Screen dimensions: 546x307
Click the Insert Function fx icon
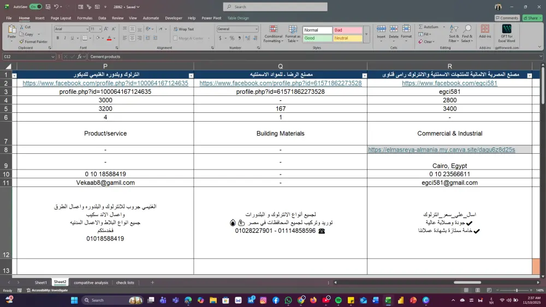coord(79,56)
